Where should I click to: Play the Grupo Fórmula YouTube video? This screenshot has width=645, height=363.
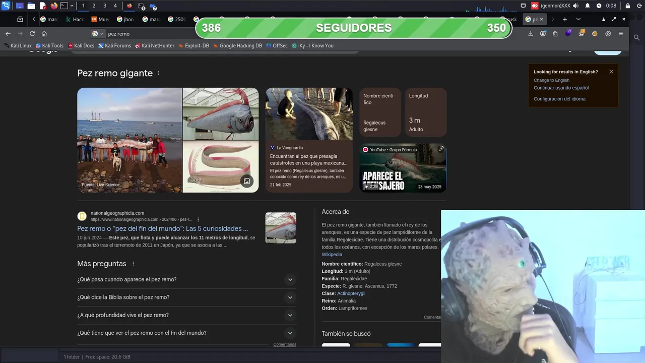403,168
